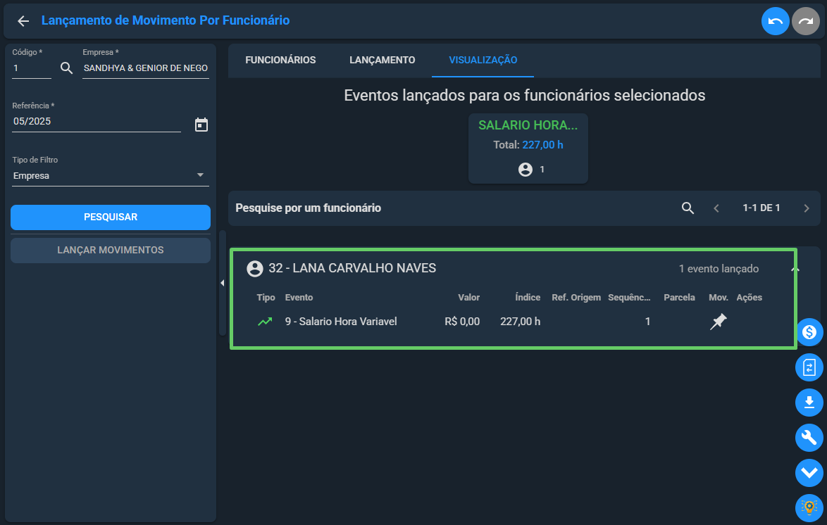Click the gray redo round button

pos(805,21)
